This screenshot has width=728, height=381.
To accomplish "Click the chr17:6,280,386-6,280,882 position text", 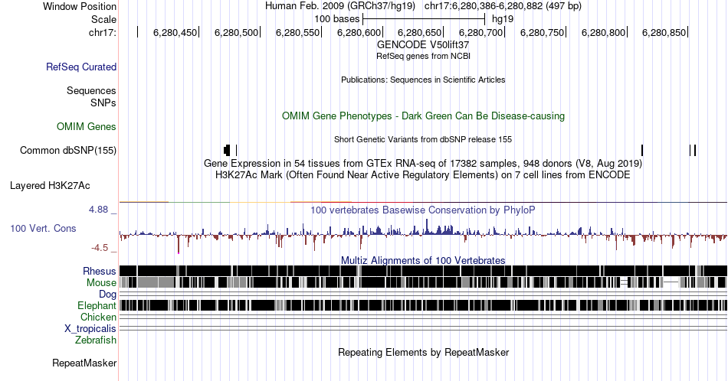I will coord(503,6).
